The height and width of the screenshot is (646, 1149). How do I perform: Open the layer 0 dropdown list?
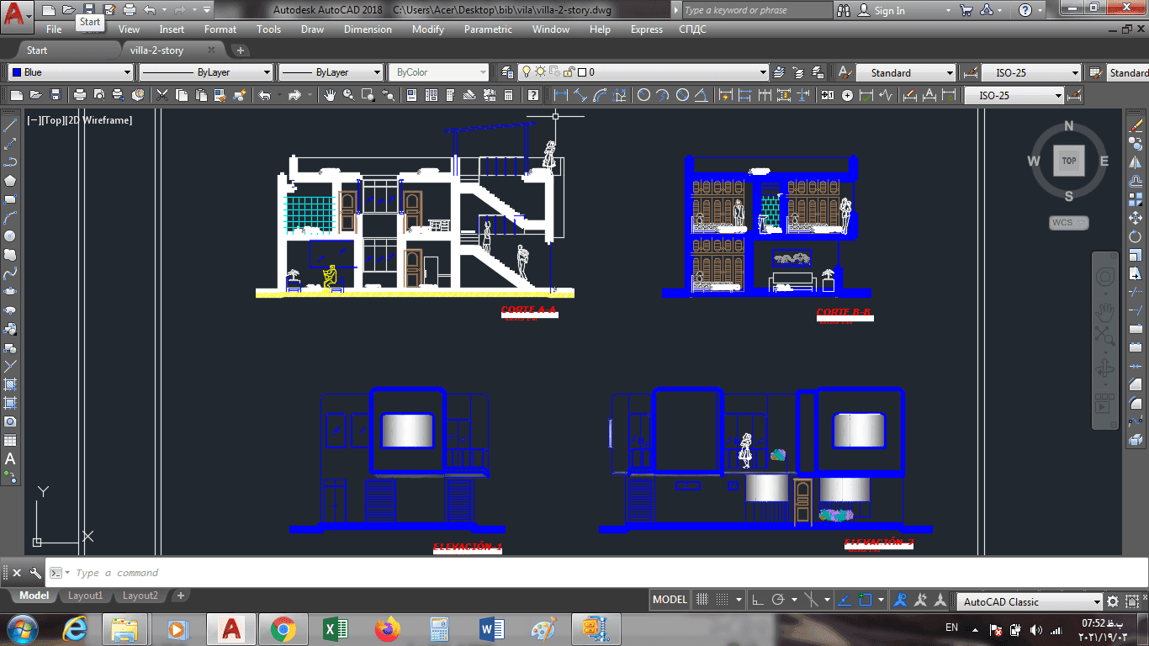644,72
